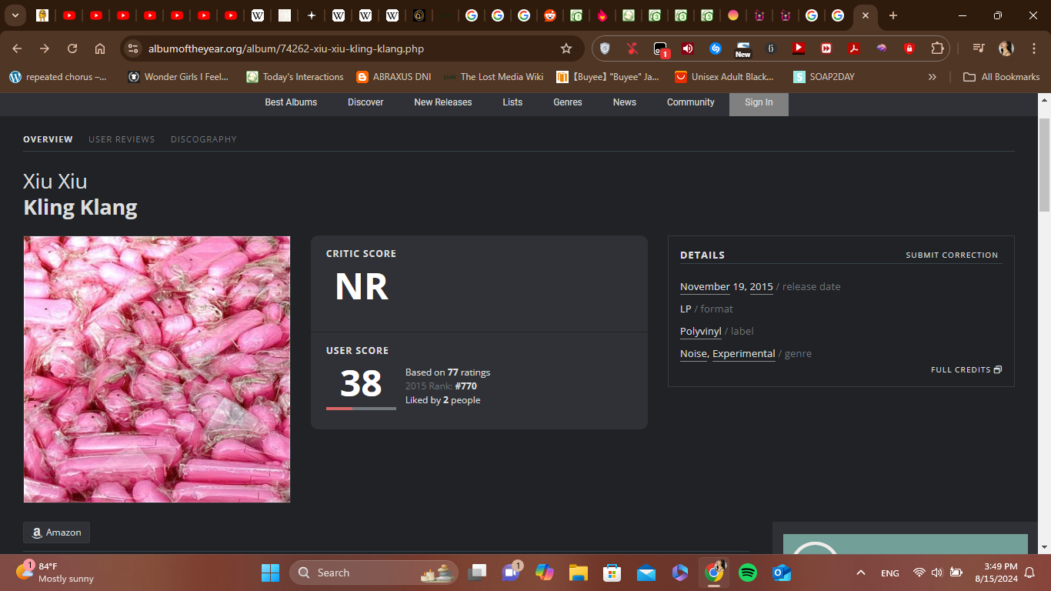Screen dimensions: 1051x591
Task: Bookmark this page with the star icon
Action: click(x=566, y=48)
